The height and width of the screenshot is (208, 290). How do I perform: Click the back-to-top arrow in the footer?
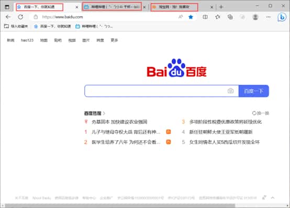tap(273, 198)
